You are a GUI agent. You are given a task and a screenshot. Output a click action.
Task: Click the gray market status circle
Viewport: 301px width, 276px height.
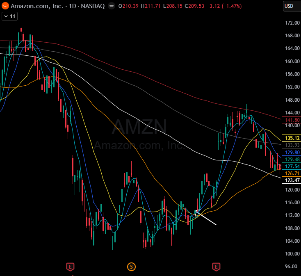(112, 6)
